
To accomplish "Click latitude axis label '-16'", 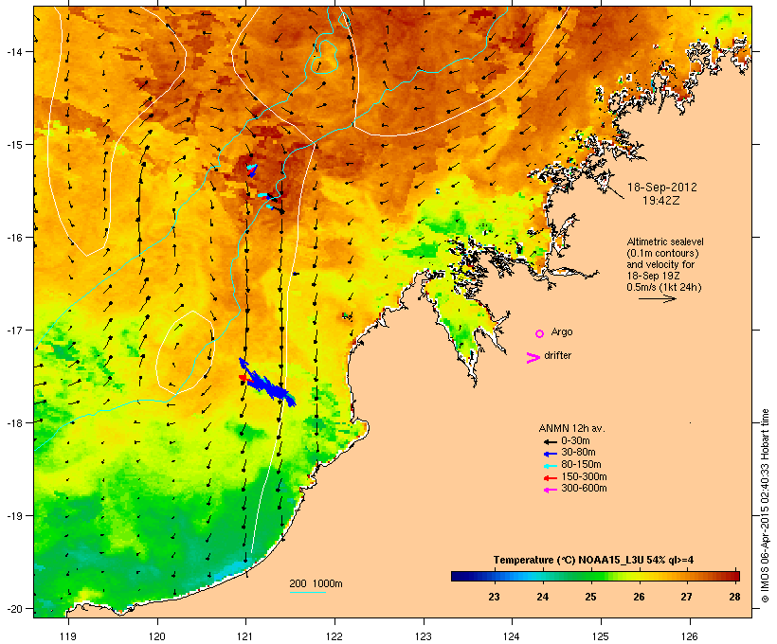I will 13,238.
